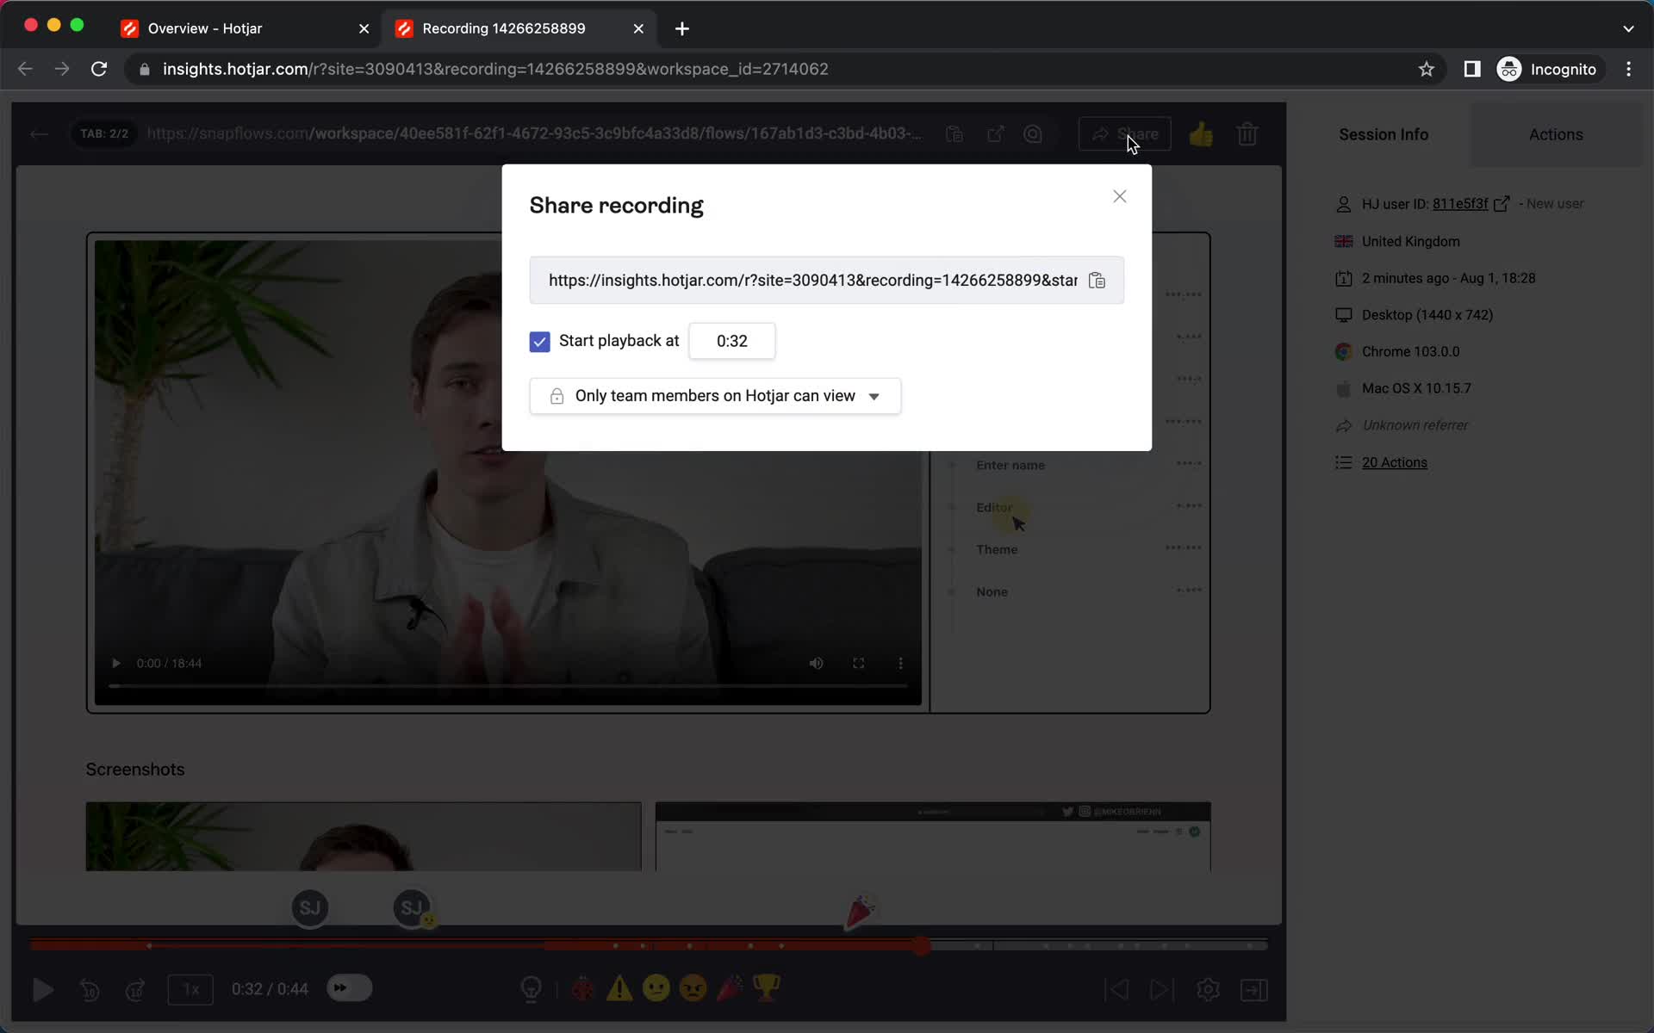Click the Close share recording dialog
Viewport: 1654px width, 1033px height.
coord(1119,195)
